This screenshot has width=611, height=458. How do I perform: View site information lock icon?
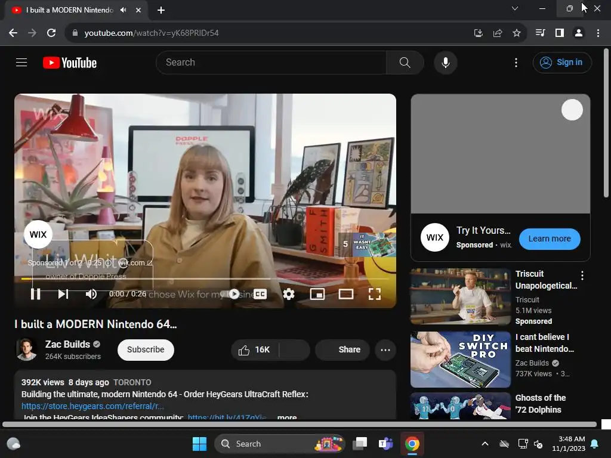coord(75,33)
